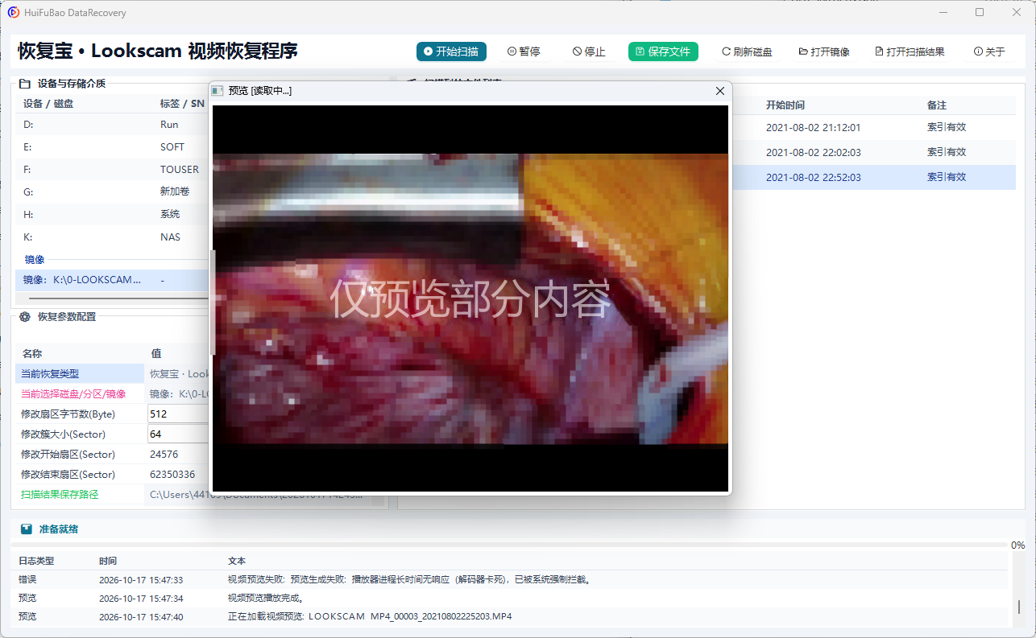Click the 标签 / SN column header
This screenshot has width=1036, height=638.
182,104
